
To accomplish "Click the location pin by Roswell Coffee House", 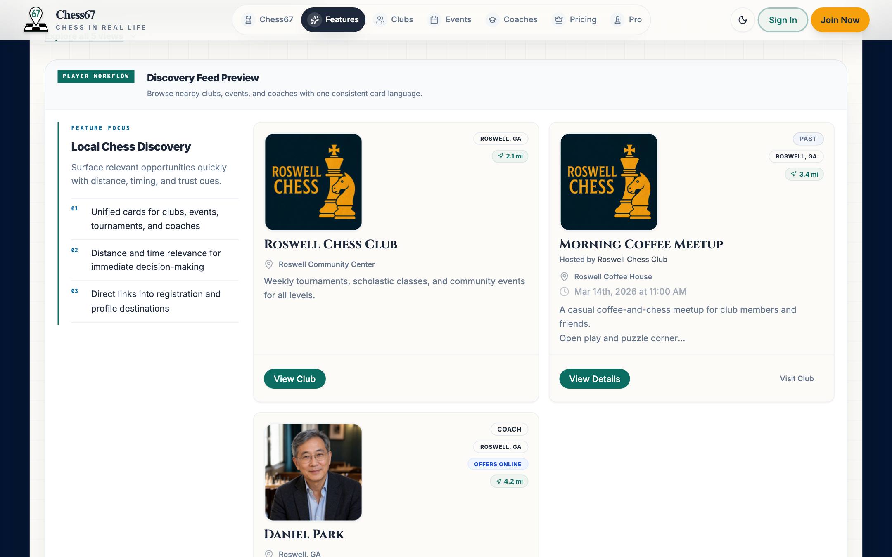I will [x=564, y=277].
